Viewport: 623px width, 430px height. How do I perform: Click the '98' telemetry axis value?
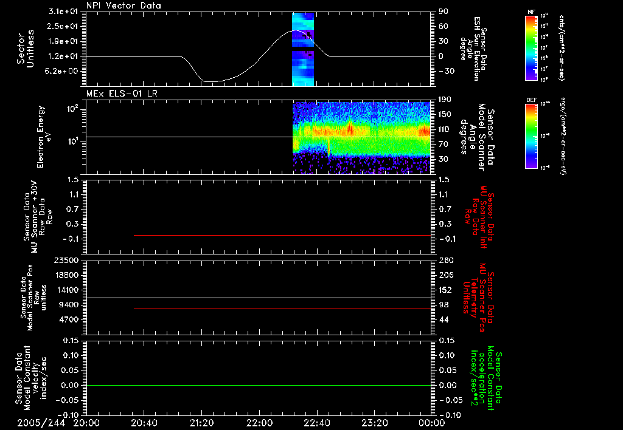pos(444,305)
